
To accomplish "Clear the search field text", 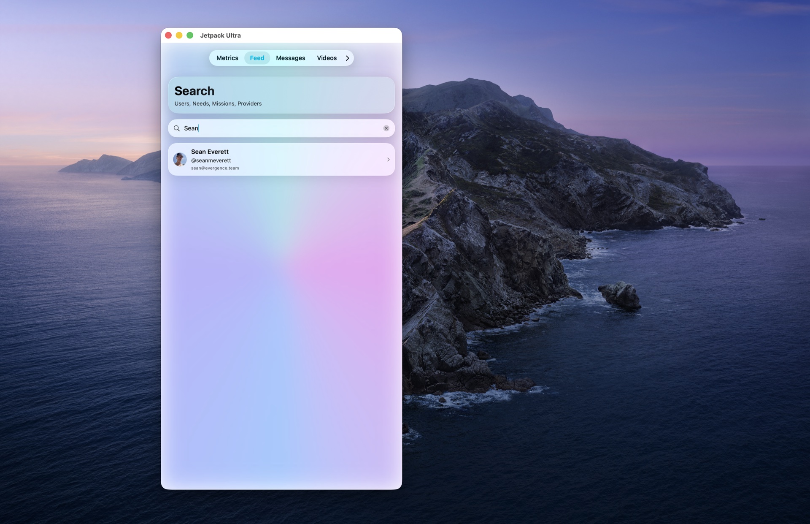I will [x=386, y=128].
